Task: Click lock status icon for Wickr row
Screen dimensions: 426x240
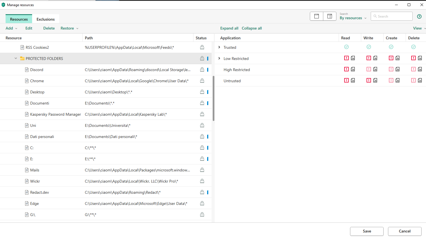Action: 202,181
